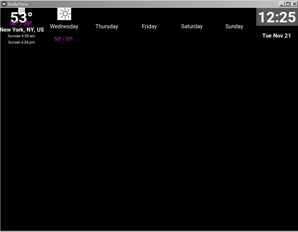Select the Friday forecast label

coord(149,26)
